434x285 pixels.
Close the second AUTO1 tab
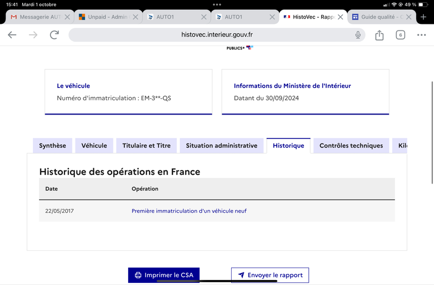click(x=272, y=17)
